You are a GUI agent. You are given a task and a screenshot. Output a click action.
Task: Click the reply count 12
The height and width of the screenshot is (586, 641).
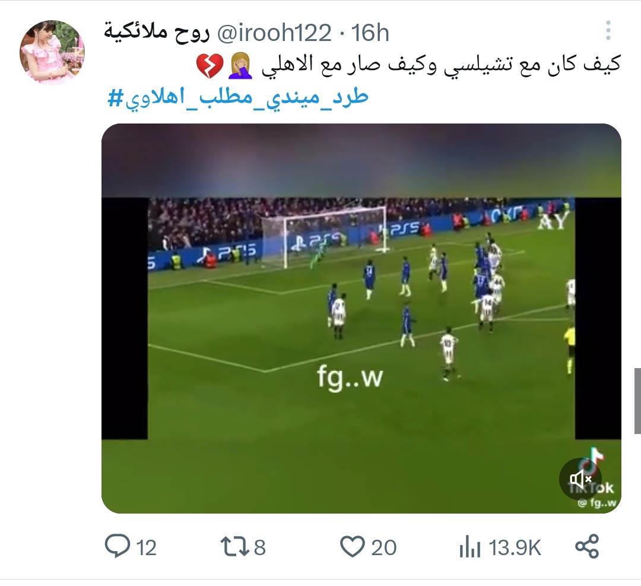tap(147, 547)
